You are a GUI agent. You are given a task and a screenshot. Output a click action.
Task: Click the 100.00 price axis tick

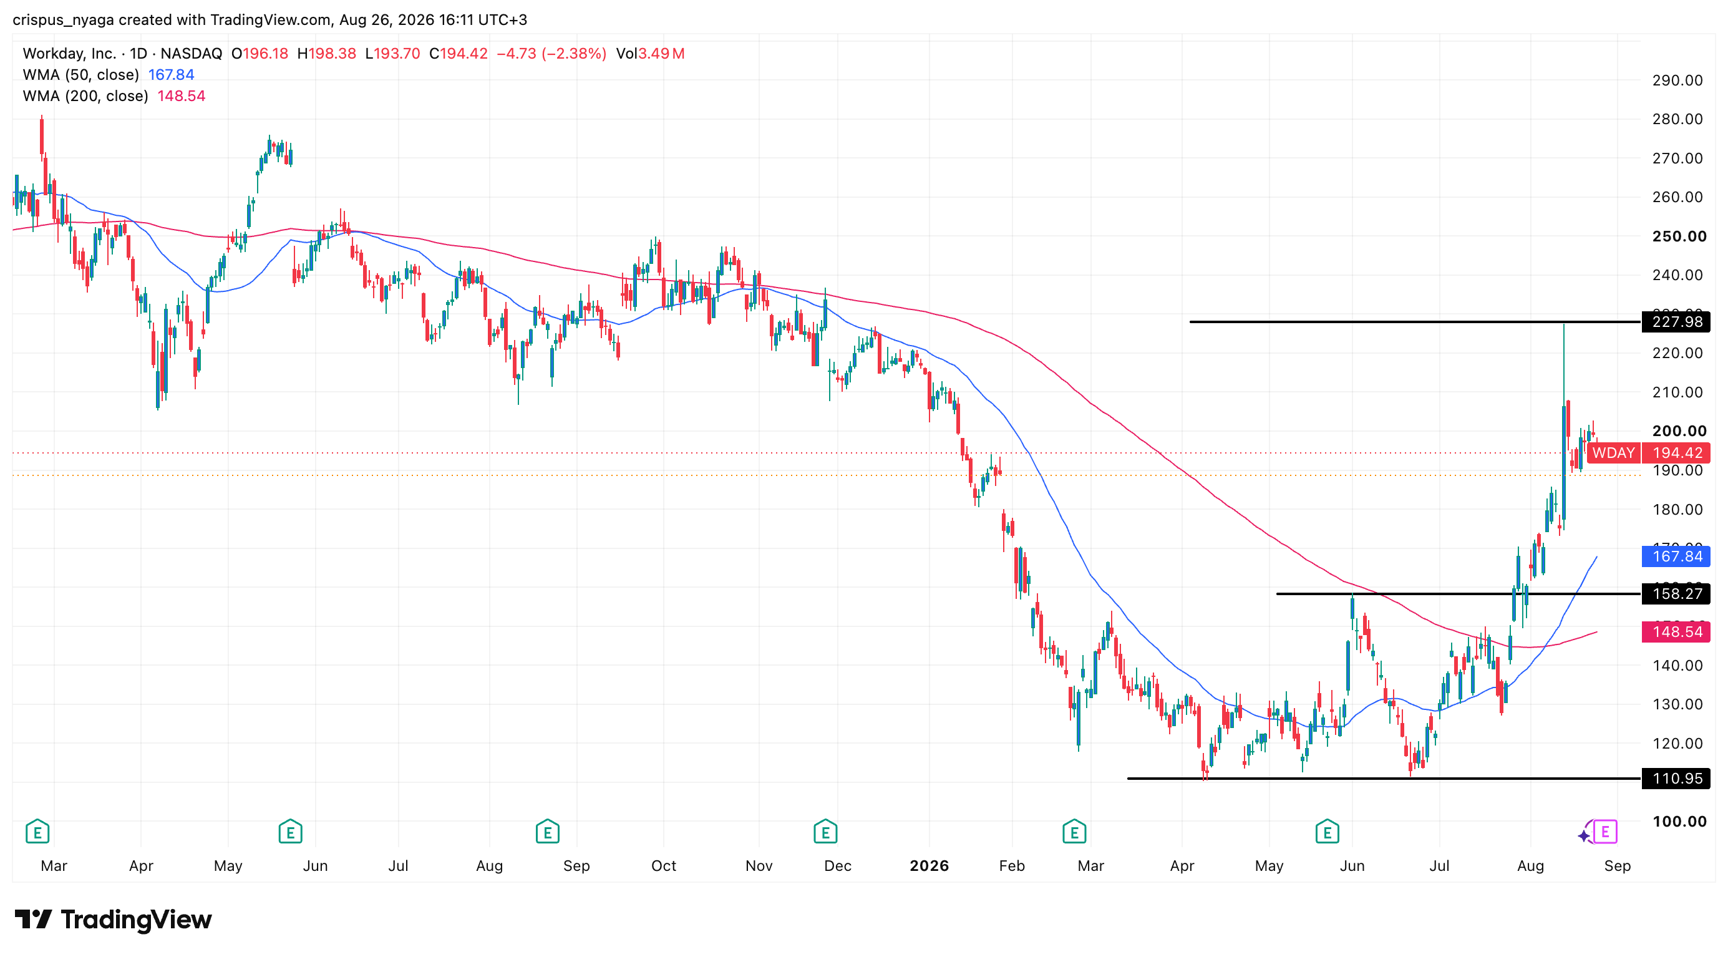(x=1679, y=822)
